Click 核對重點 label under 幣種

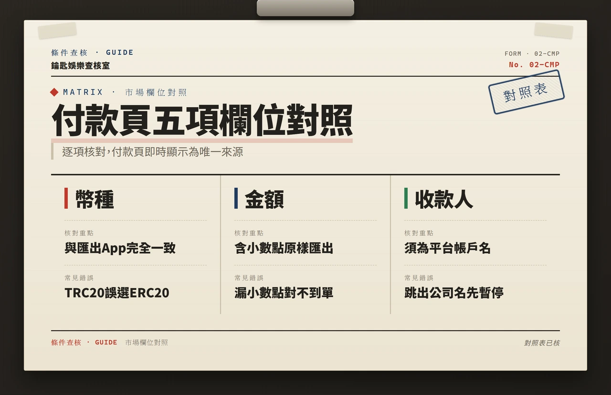pyautogui.click(x=79, y=233)
